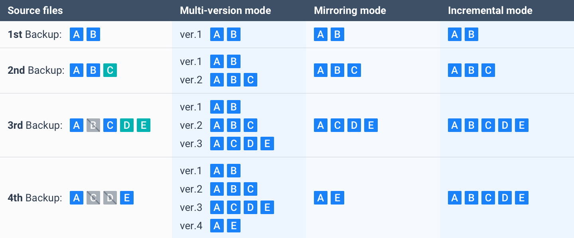Click the C icon in 2nd Backup Incremental mode
Viewport: 574px width, 238px height.
click(488, 71)
